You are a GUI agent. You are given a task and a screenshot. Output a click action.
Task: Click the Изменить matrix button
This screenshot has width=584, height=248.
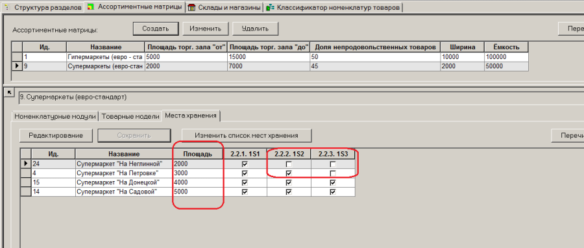(205, 29)
